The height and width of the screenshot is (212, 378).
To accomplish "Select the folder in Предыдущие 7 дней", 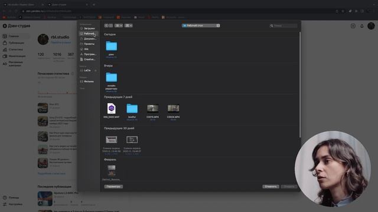I will click(132, 108).
